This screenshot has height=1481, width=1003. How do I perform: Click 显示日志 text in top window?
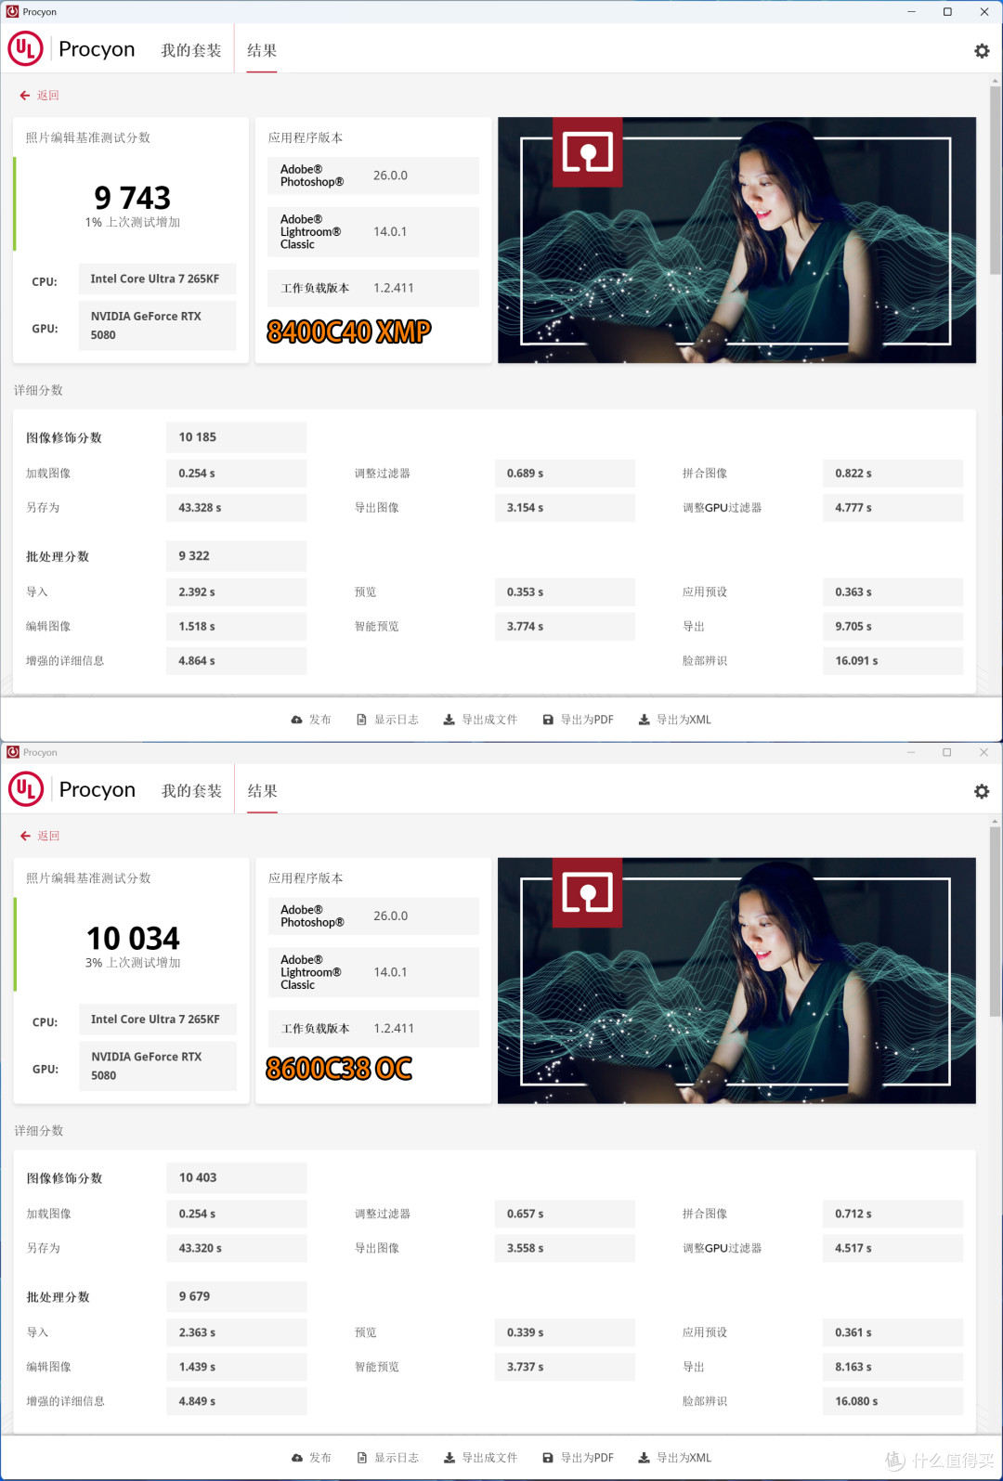397,720
